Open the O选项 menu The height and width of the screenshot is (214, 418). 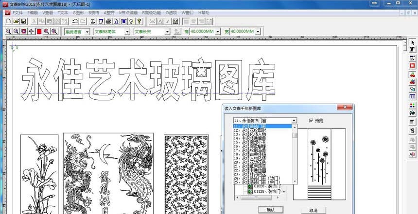(171, 13)
